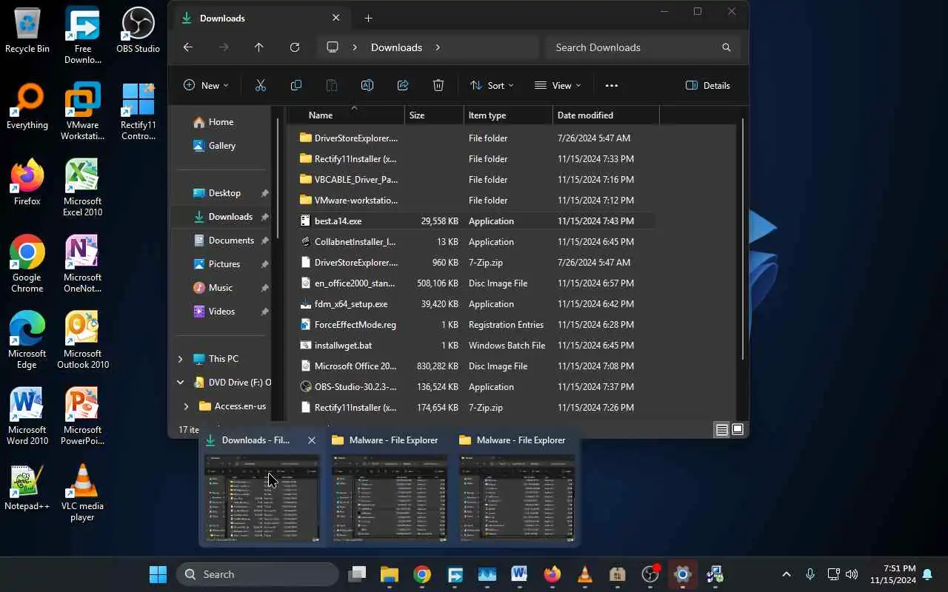The height and width of the screenshot is (592, 948).
Task: Select best.a14.exe file row
Action: 476,221
